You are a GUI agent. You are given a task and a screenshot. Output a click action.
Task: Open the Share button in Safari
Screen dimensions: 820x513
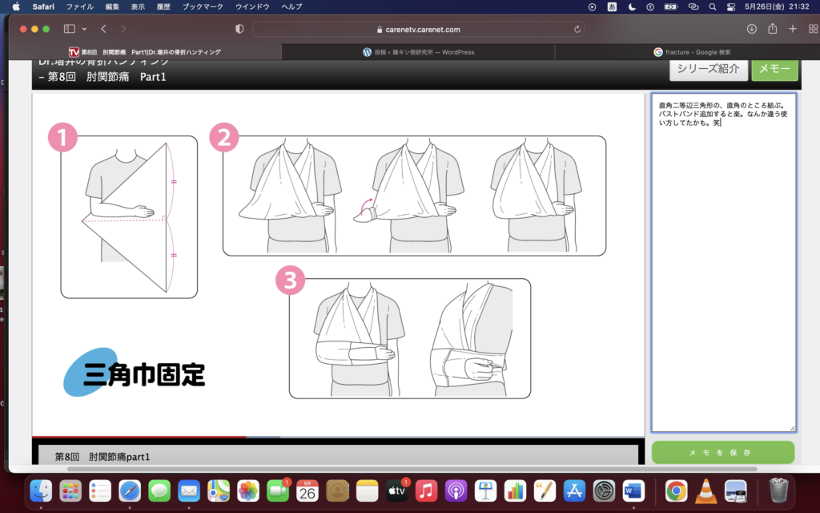[772, 29]
